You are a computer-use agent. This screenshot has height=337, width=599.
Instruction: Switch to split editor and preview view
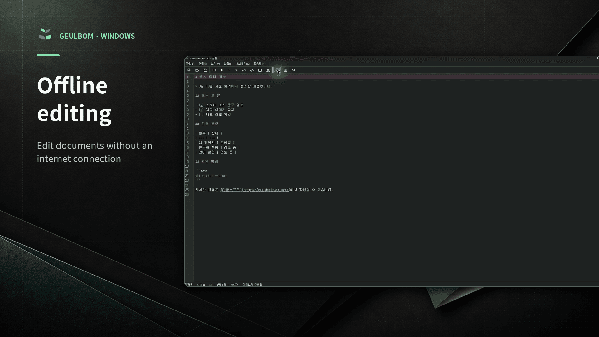click(x=285, y=70)
